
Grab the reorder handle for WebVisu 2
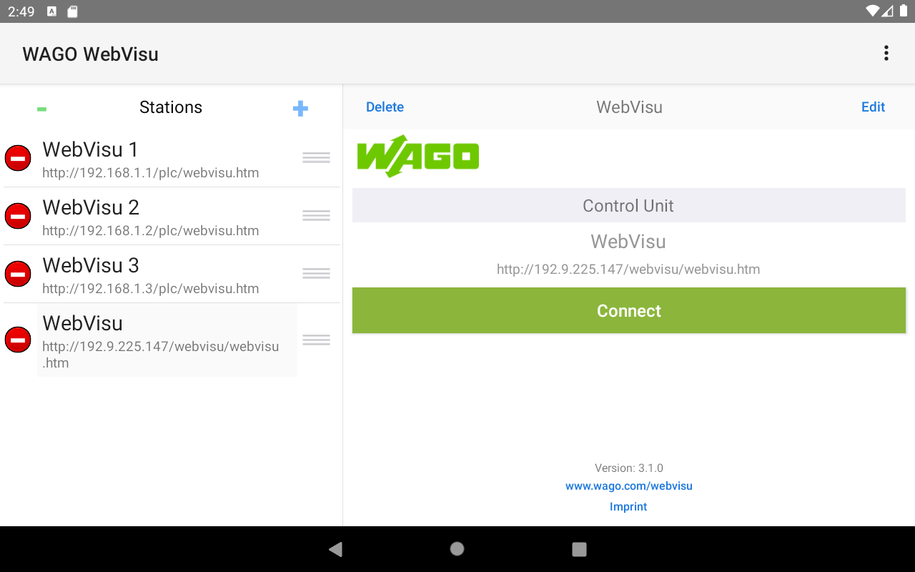point(316,216)
